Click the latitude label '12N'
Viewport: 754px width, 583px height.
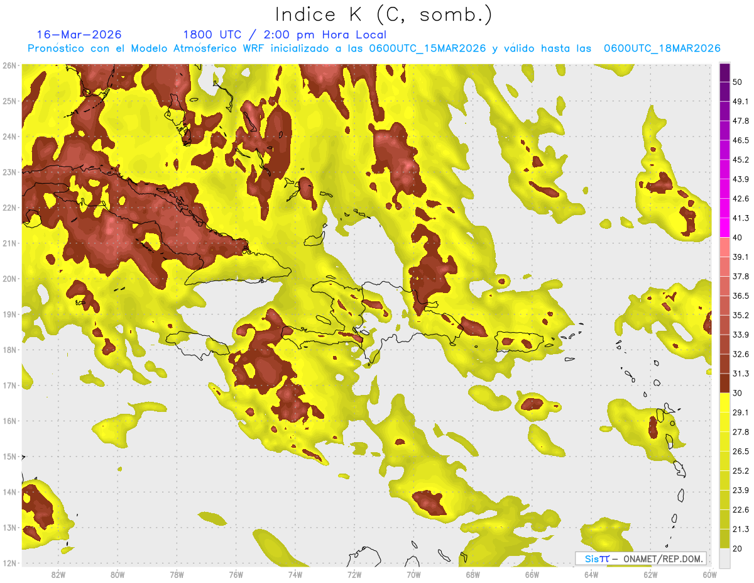9,563
